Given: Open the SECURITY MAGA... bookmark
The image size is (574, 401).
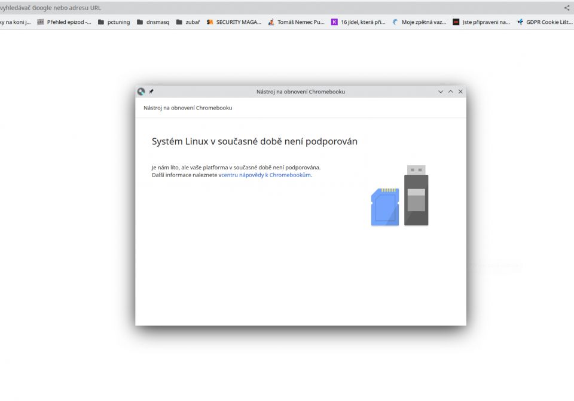Looking at the screenshot, I should click(234, 22).
